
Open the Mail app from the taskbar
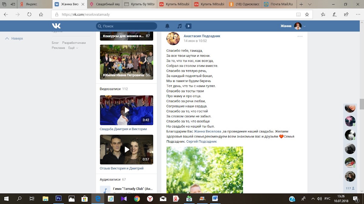pos(163,199)
